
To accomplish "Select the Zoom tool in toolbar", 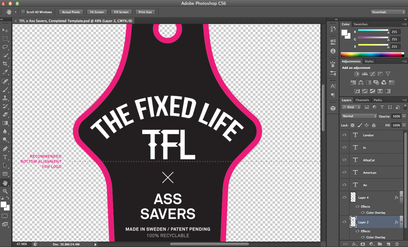I will pos(5,191).
